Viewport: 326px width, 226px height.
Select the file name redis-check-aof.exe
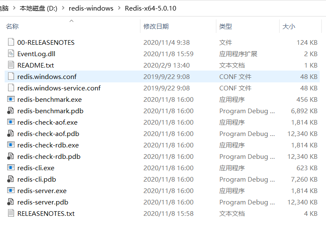coord(47,122)
